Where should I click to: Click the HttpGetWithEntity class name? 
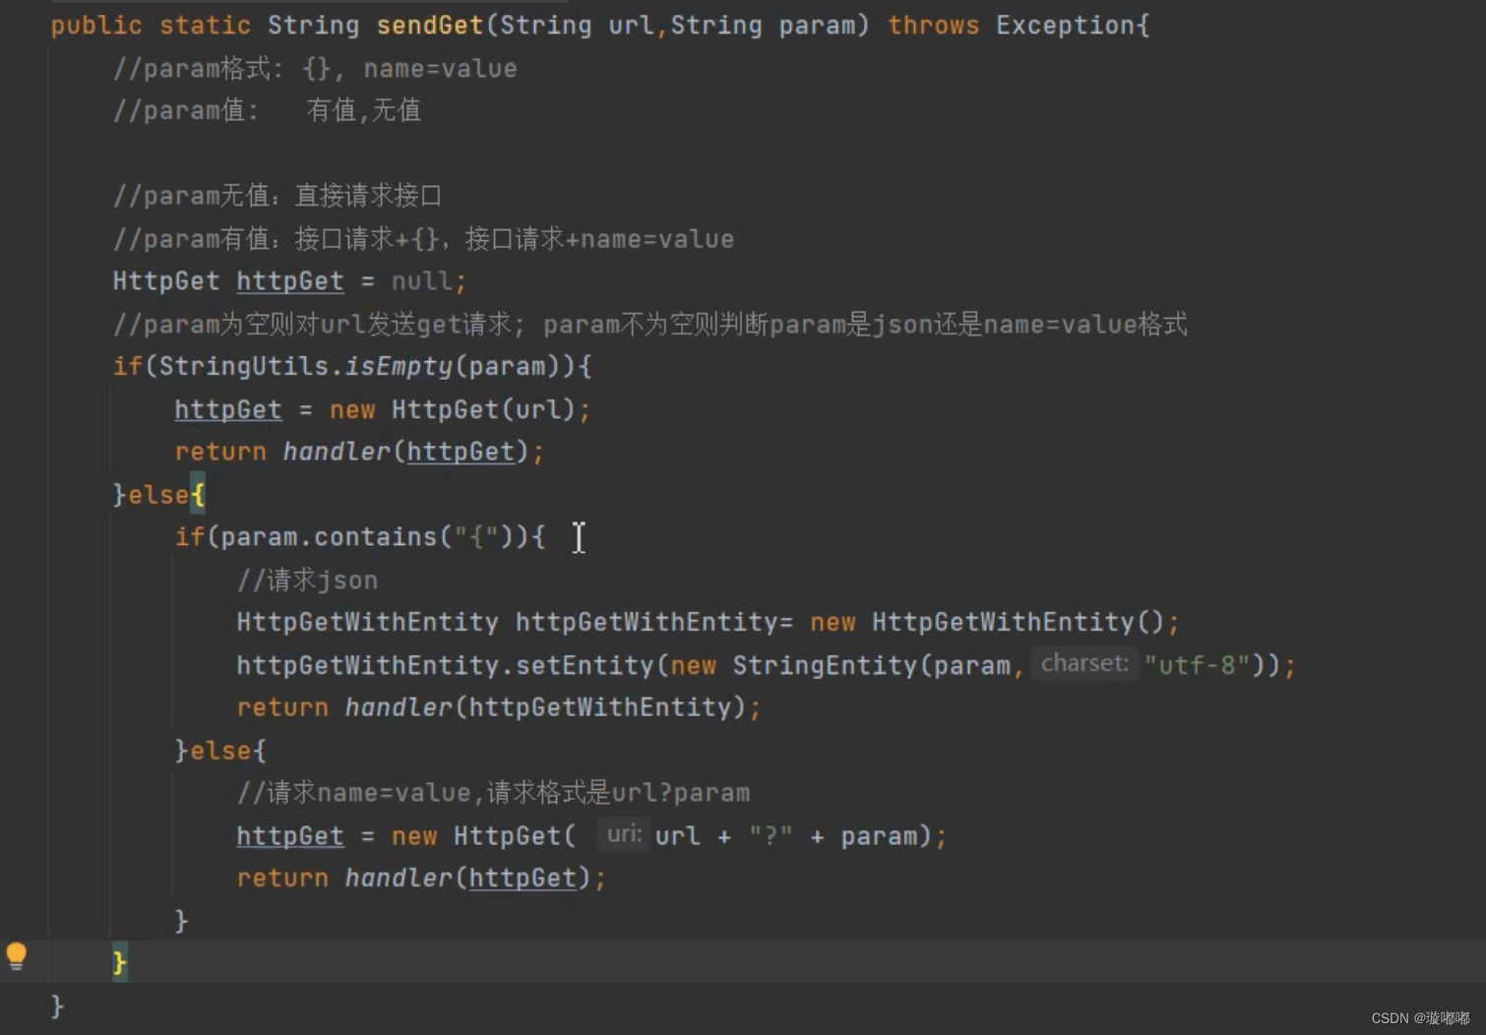(x=367, y=621)
